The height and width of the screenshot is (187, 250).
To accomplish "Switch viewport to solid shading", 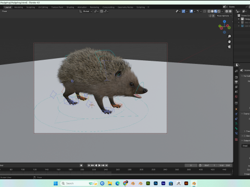I will [212, 11].
